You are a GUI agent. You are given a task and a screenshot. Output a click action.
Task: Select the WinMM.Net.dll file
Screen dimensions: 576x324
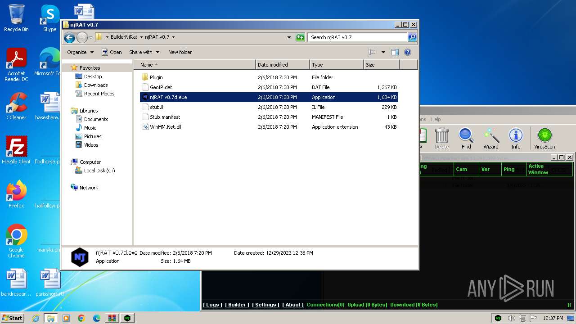pyautogui.click(x=166, y=127)
